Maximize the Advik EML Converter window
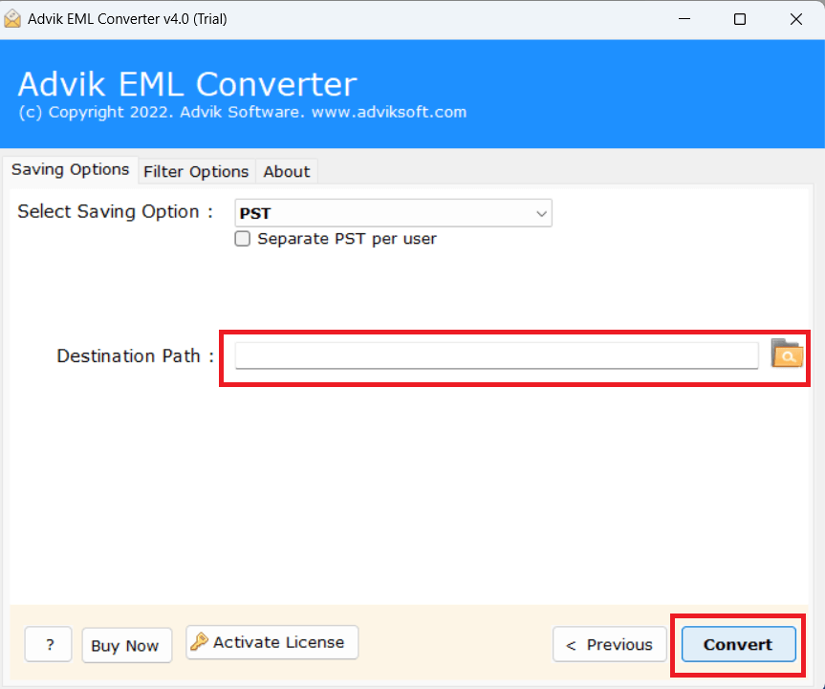 pos(740,19)
